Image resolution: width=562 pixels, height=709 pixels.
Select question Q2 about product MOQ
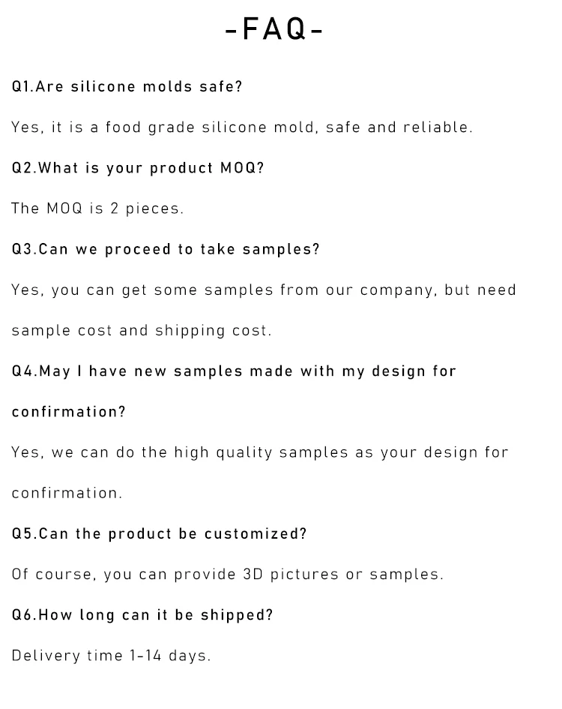138,168
